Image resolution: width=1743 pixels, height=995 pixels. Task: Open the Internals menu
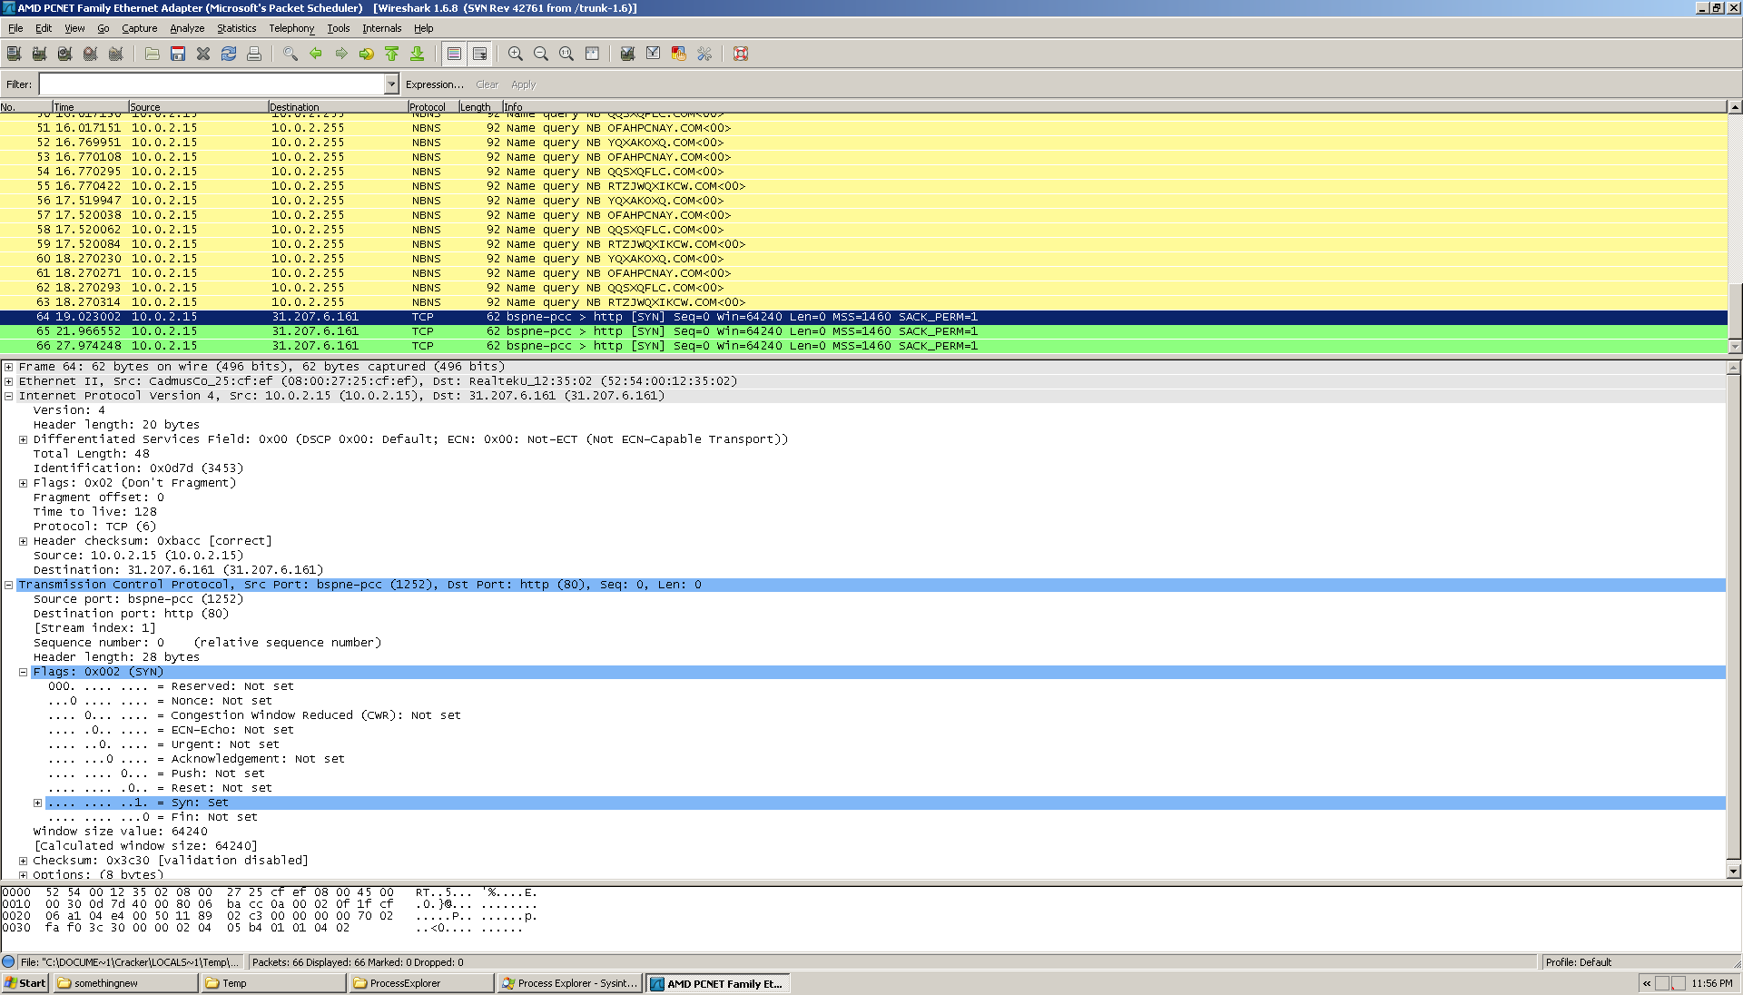[381, 28]
